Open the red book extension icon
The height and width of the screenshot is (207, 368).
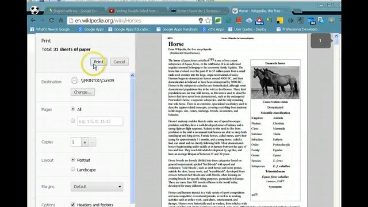[239, 21]
